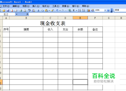Click the 100% zoom value box
Viewport: 126px width, 91px height.
[x=100, y=10]
